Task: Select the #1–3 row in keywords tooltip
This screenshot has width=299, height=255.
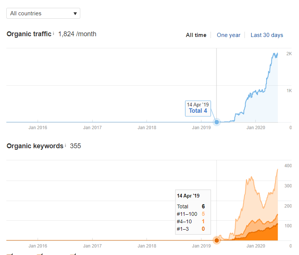Action: (x=191, y=229)
